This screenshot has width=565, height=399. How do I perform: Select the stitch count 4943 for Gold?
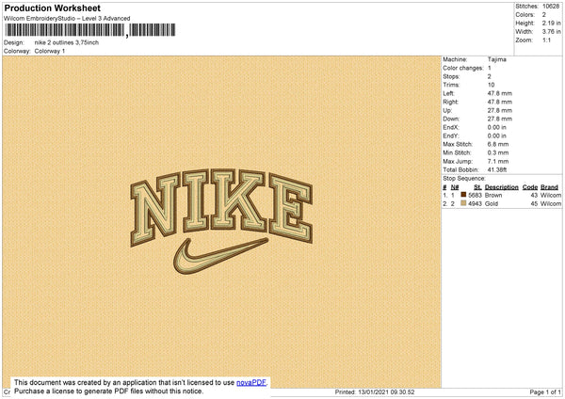click(x=475, y=204)
